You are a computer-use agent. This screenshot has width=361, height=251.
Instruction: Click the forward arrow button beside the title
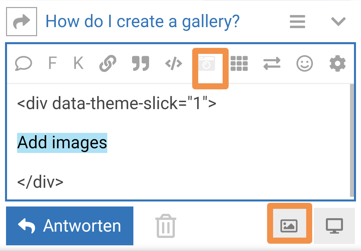[22, 22]
